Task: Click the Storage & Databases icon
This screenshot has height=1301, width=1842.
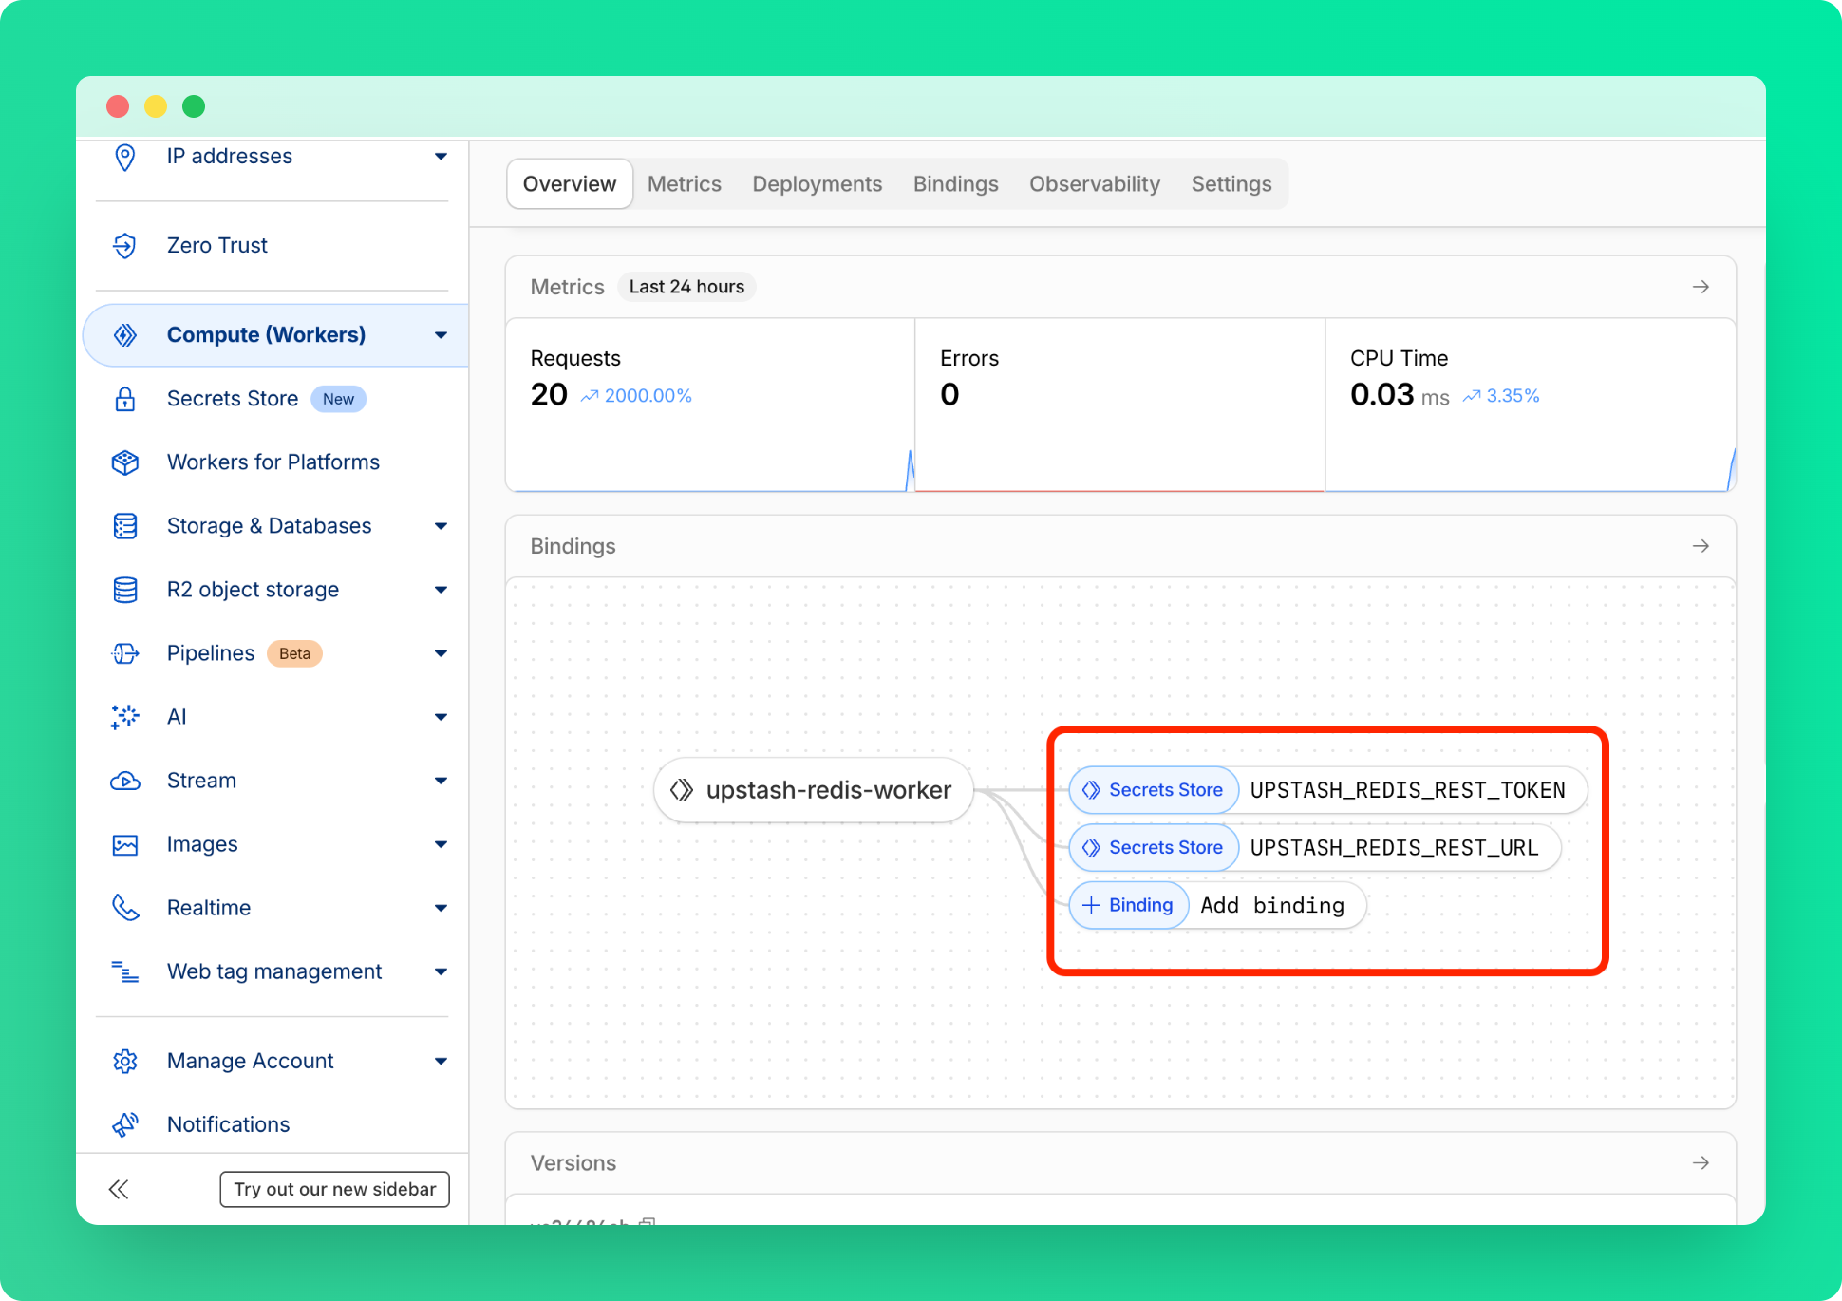Action: point(124,526)
